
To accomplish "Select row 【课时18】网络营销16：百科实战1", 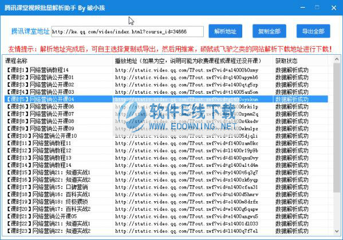I will point(166,194).
